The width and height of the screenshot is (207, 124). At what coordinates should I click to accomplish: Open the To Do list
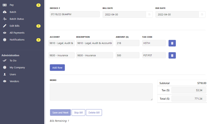13,61
